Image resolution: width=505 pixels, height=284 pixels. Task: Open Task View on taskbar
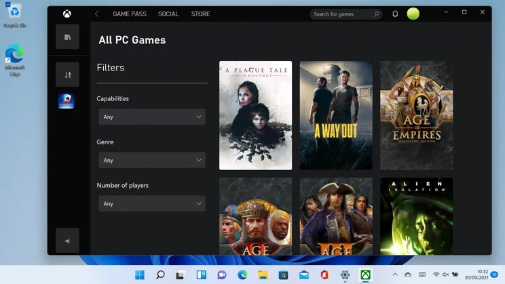tap(181, 275)
